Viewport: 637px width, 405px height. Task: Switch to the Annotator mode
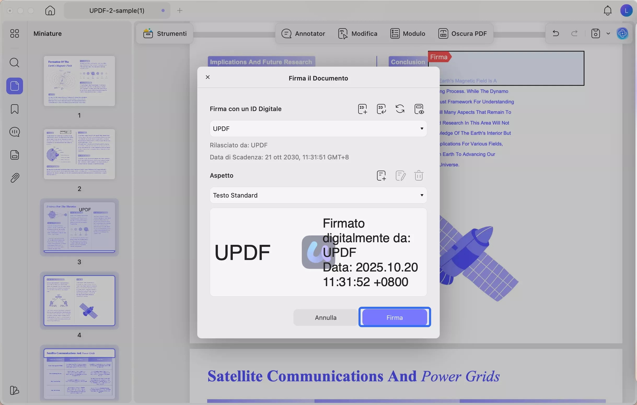303,34
